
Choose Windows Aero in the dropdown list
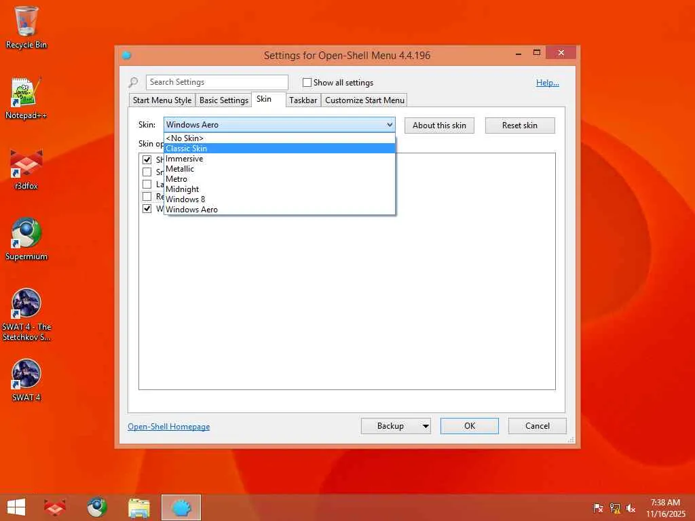tap(279, 210)
